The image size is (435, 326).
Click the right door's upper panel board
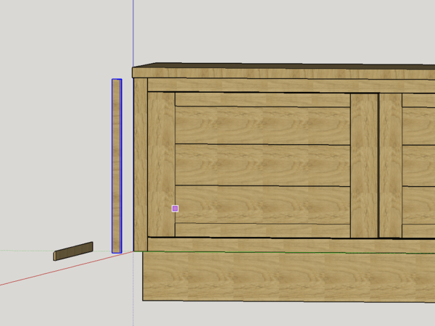coord(419,125)
